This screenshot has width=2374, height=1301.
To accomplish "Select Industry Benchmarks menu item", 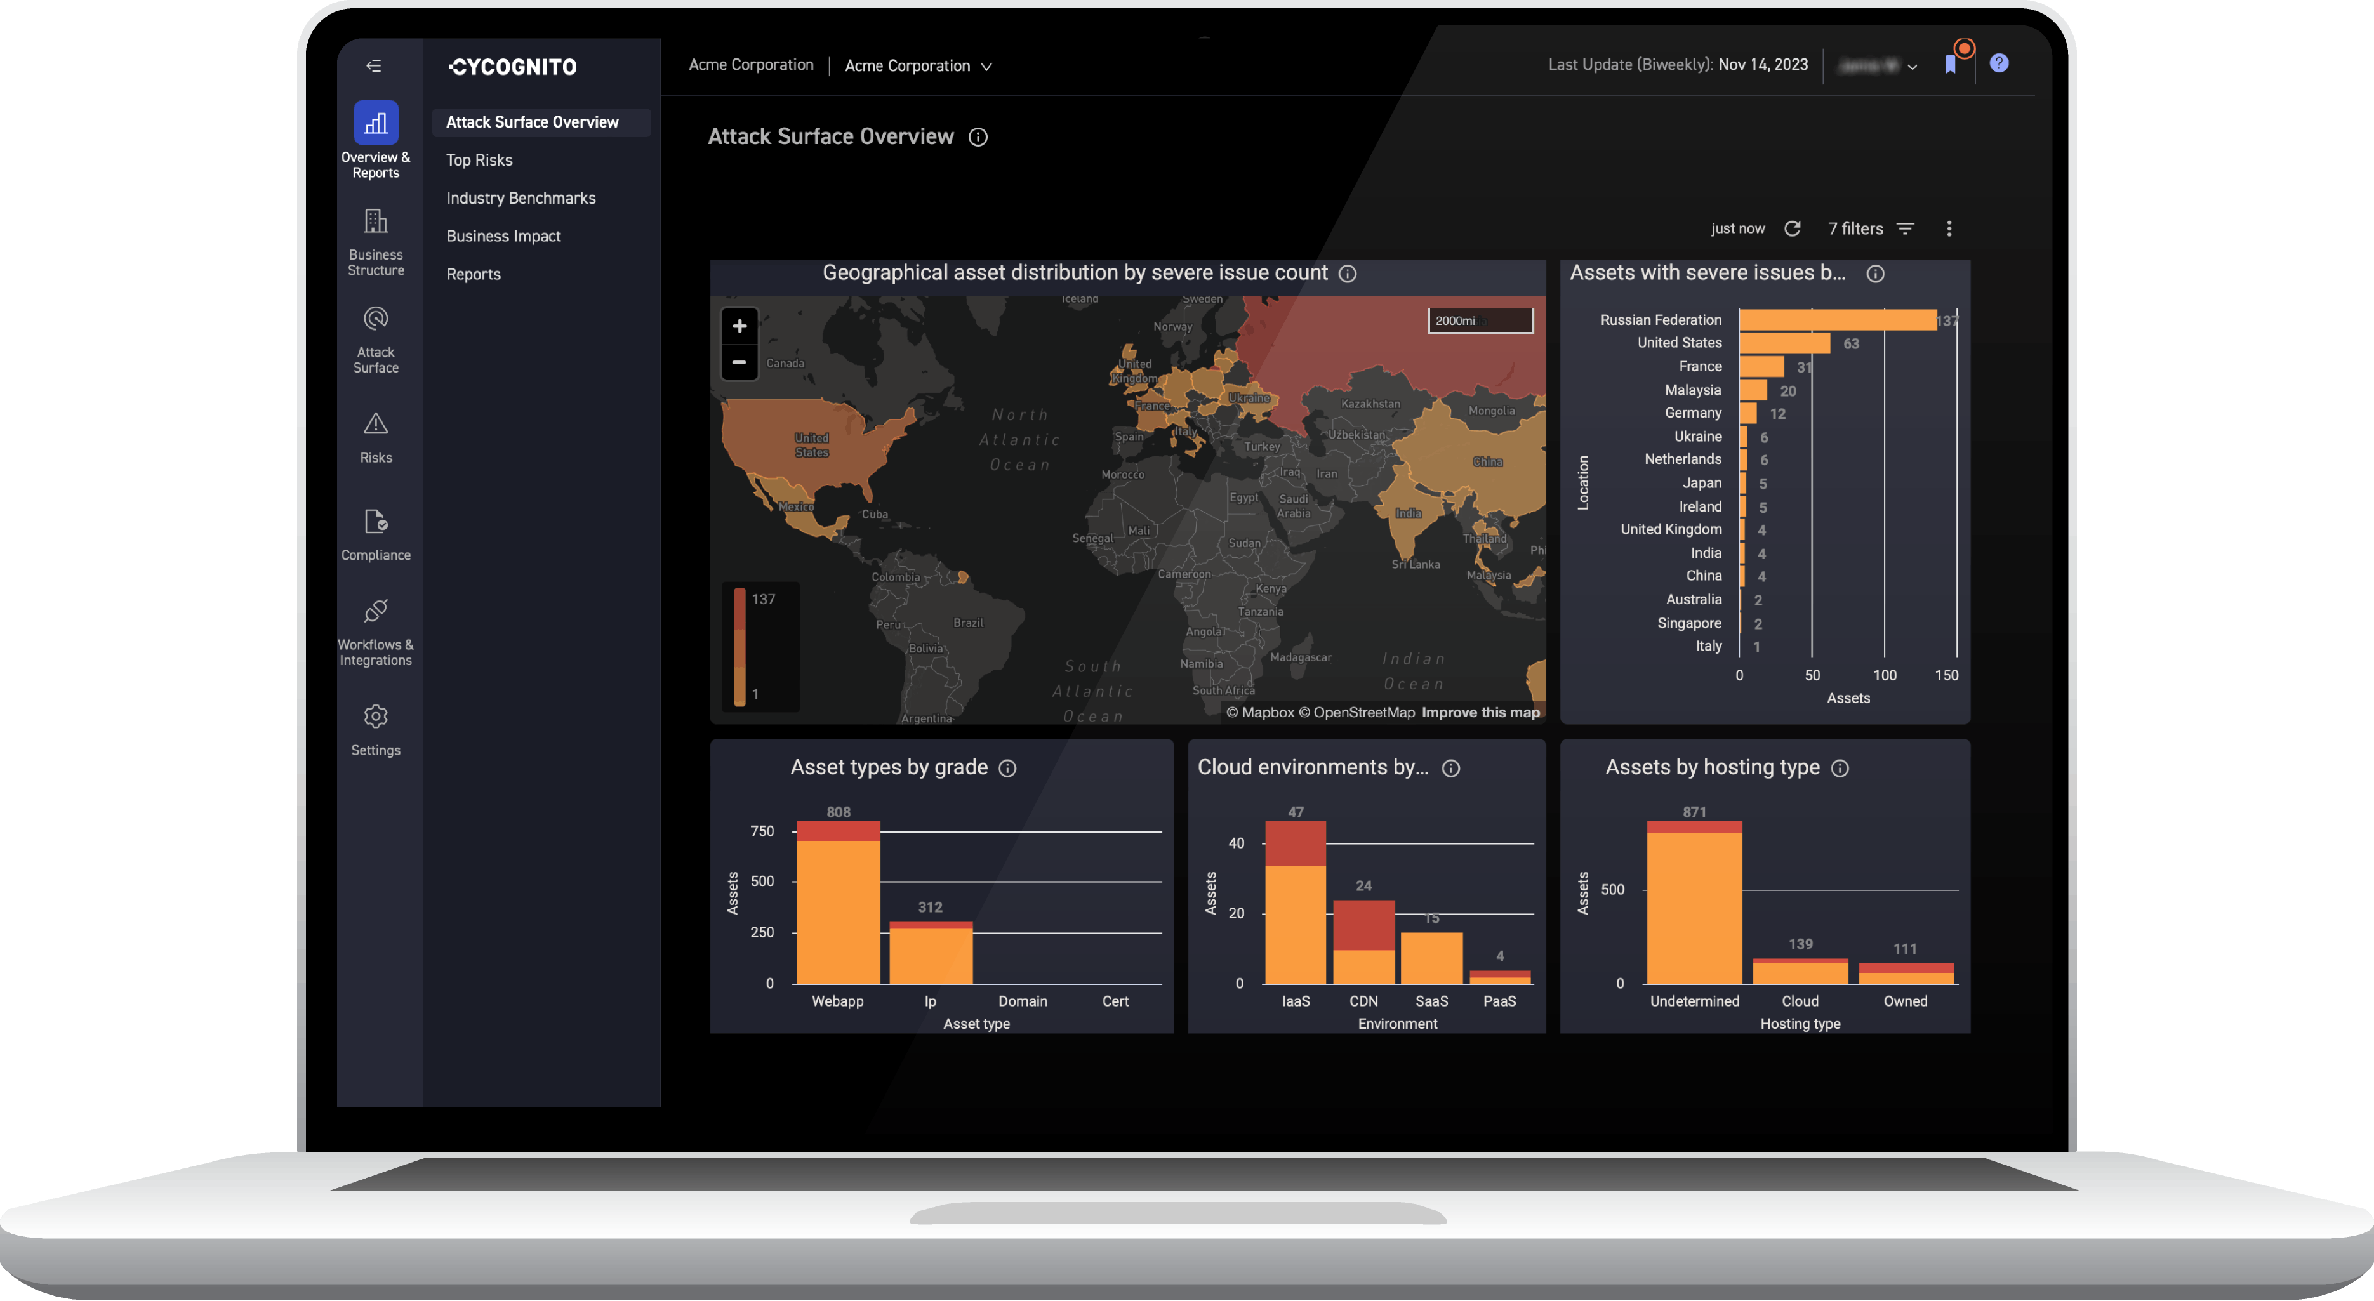I will point(521,198).
